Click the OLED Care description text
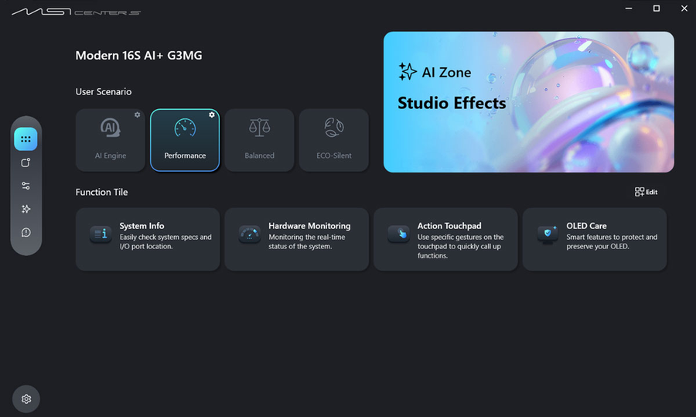The height and width of the screenshot is (417, 696). (612, 241)
